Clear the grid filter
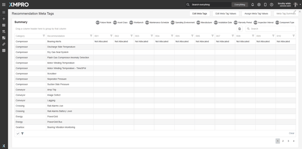 point(291,133)
